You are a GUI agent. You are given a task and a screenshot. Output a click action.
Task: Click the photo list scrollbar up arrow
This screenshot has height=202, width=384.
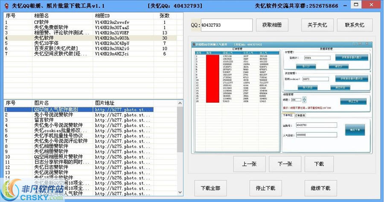point(180,103)
